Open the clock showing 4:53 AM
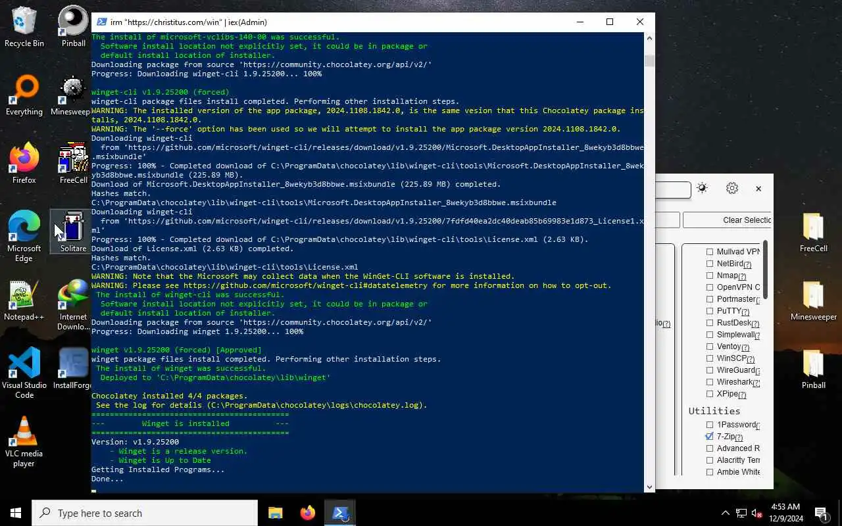This screenshot has width=842, height=526. pos(785,513)
